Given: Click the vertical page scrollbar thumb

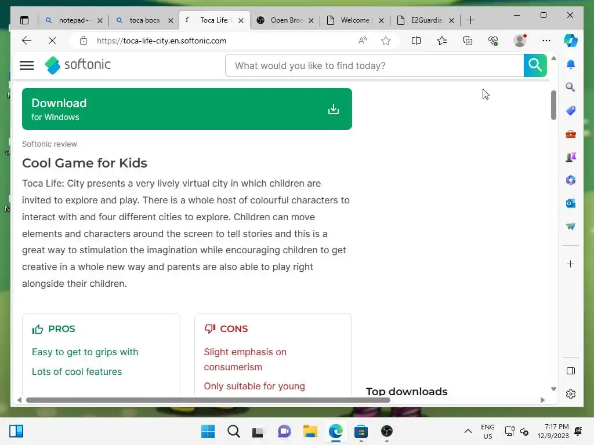Looking at the screenshot, I should point(553,105).
